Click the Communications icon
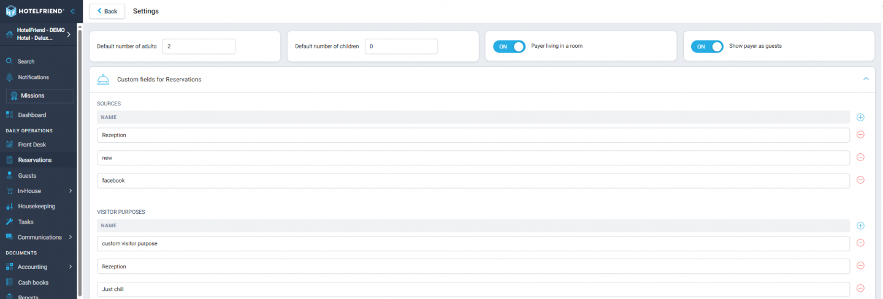Screen dimensions: 883x299 point(9,237)
